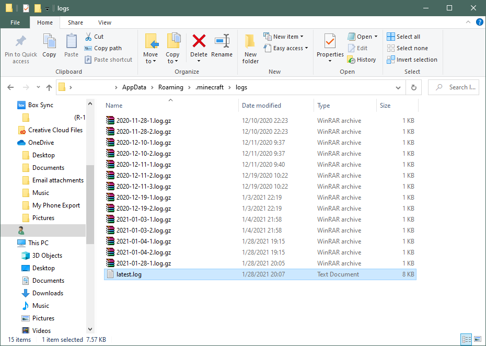The width and height of the screenshot is (486, 346).
Task: Click inside the Search logs box
Action: pyautogui.click(x=454, y=87)
